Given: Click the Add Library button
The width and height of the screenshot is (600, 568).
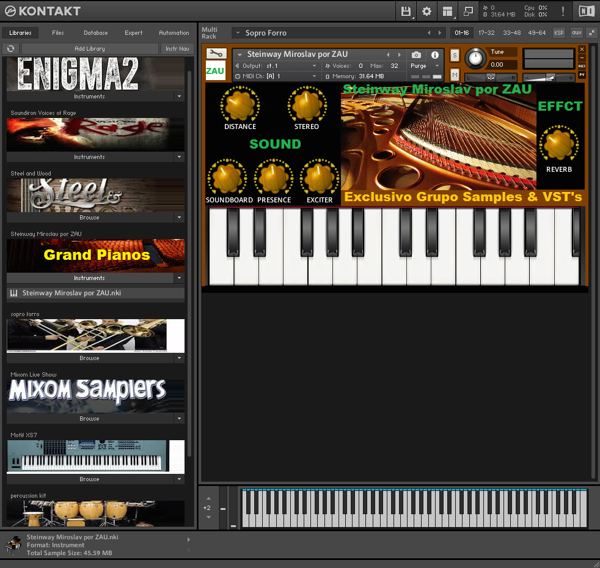Looking at the screenshot, I should tap(90, 49).
